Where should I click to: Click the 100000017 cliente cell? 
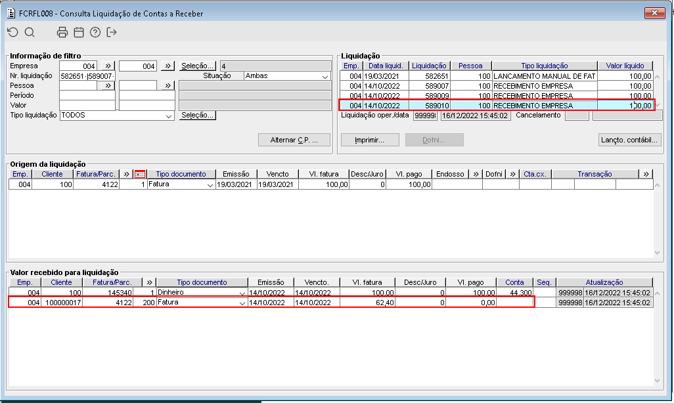click(x=62, y=303)
